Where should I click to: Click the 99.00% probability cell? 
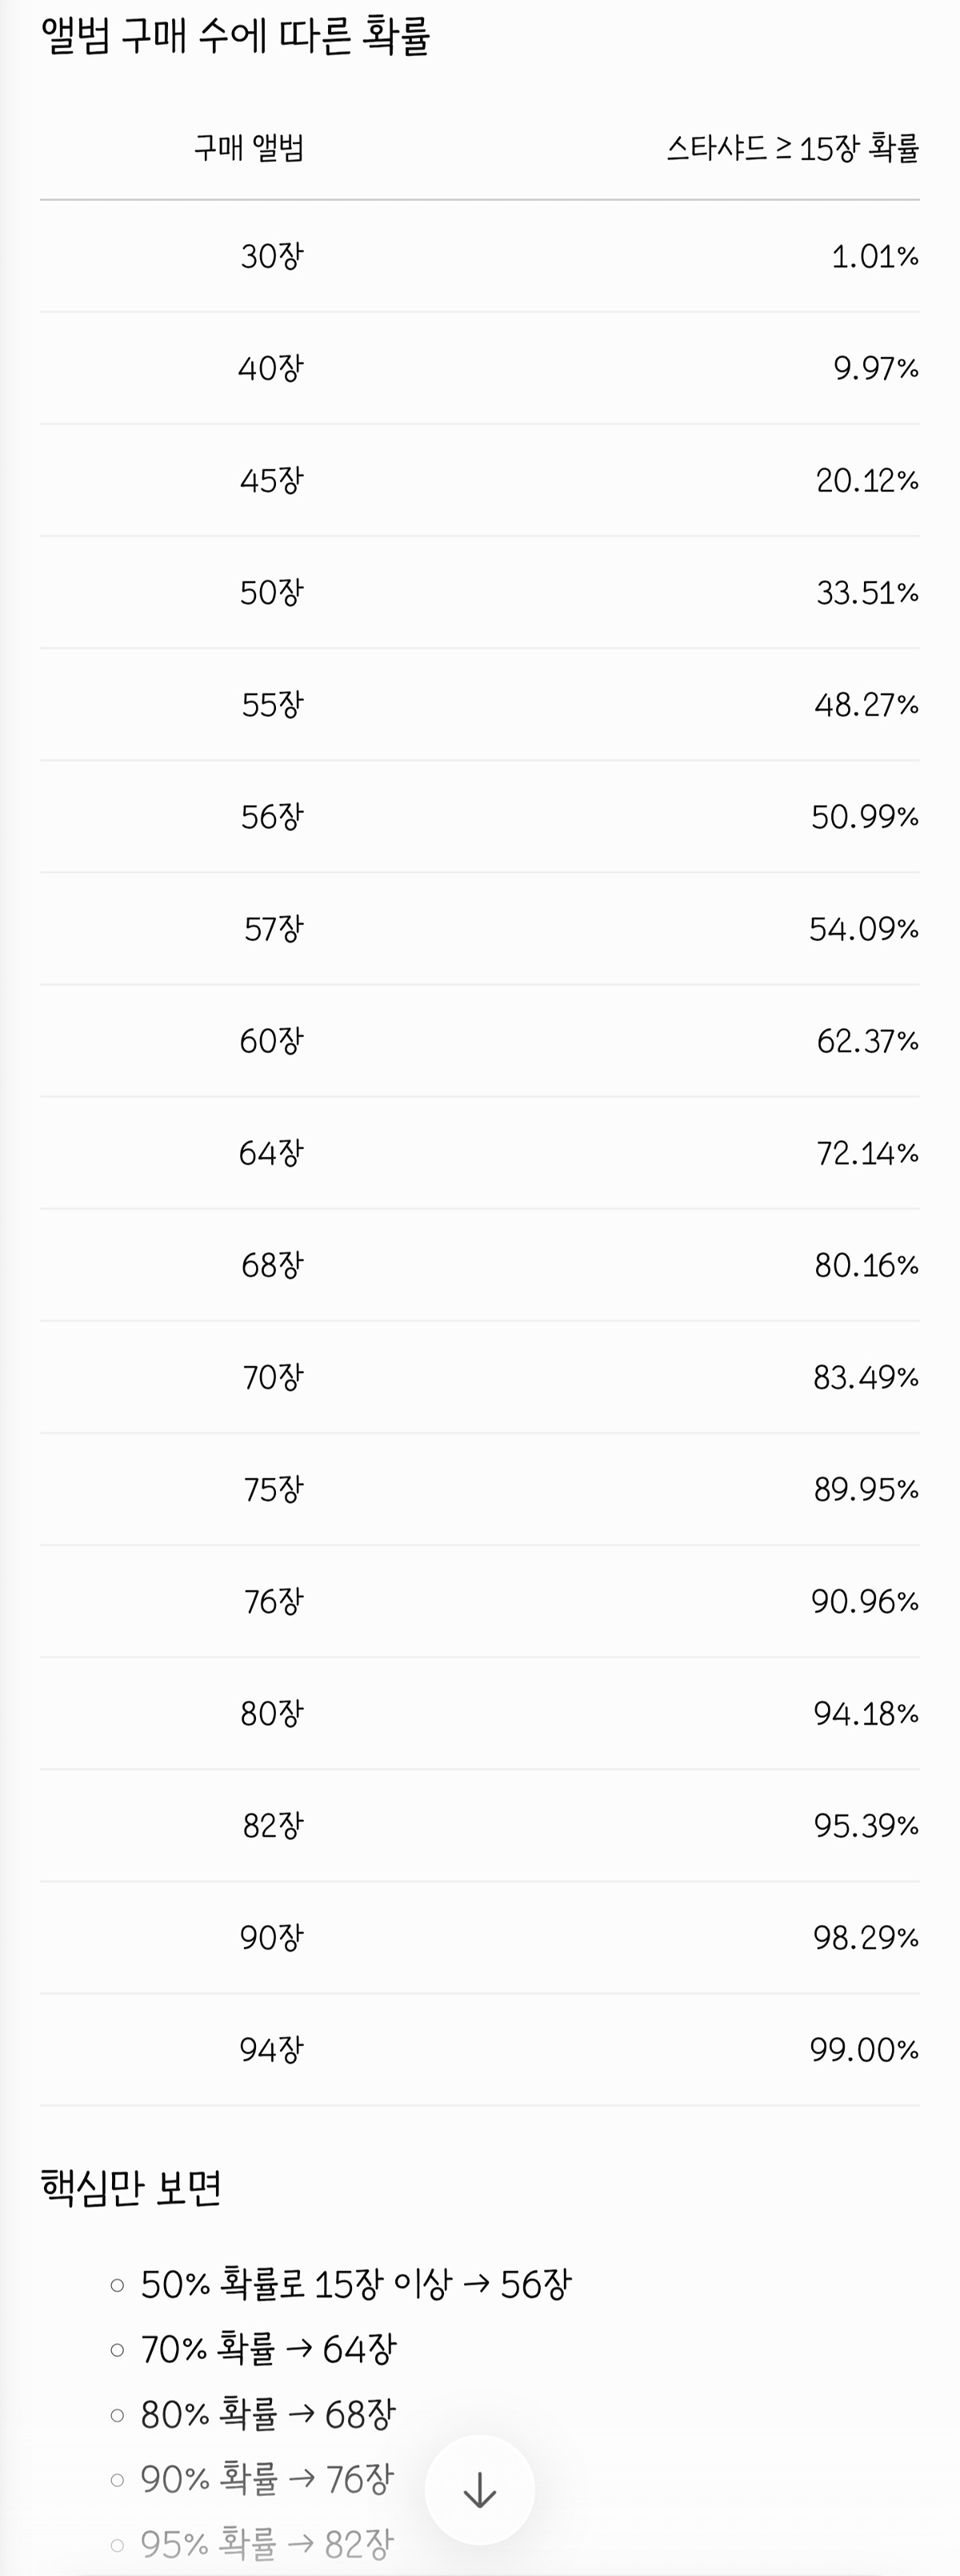(864, 2049)
